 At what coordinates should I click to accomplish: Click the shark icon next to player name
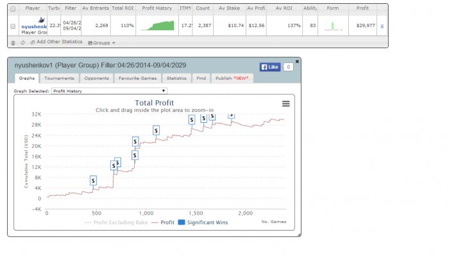42,20
